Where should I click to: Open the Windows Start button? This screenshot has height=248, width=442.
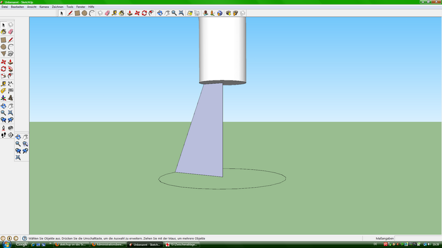6,244
